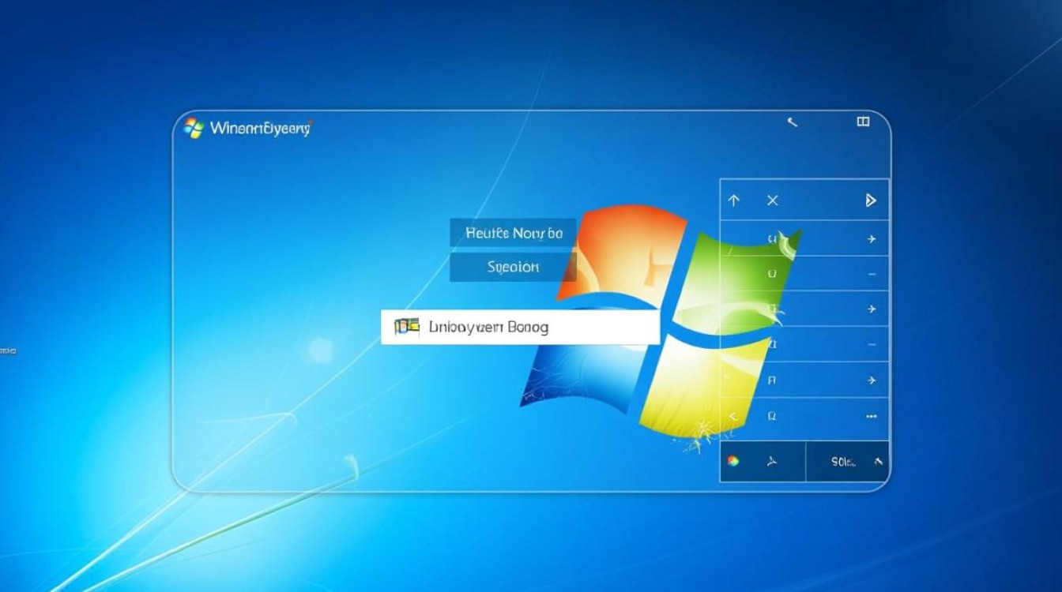Toggle the minus control on the fourth panel row

[872, 344]
